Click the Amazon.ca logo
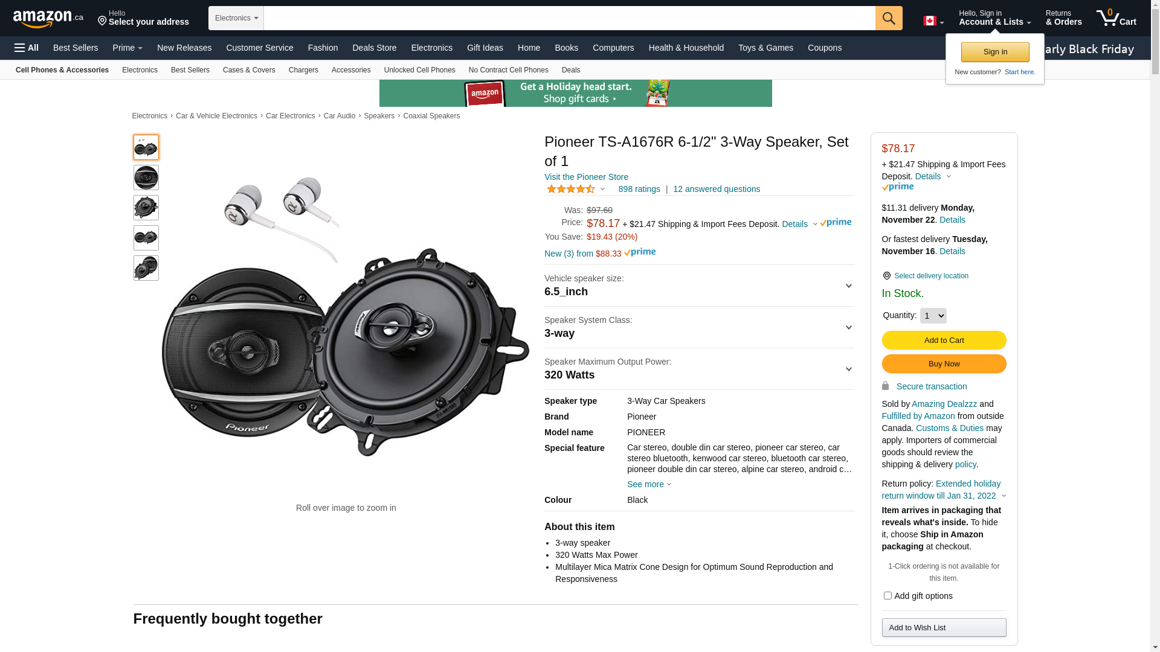Image resolution: width=1160 pixels, height=652 pixels. click(x=48, y=19)
